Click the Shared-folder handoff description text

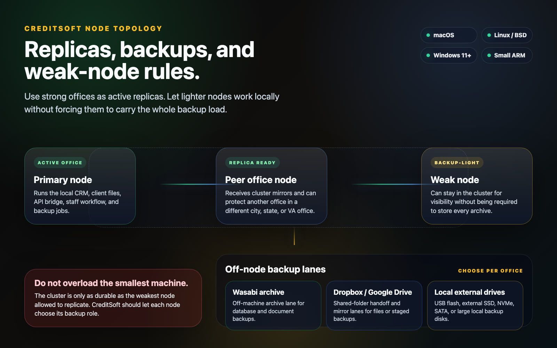[371, 311]
